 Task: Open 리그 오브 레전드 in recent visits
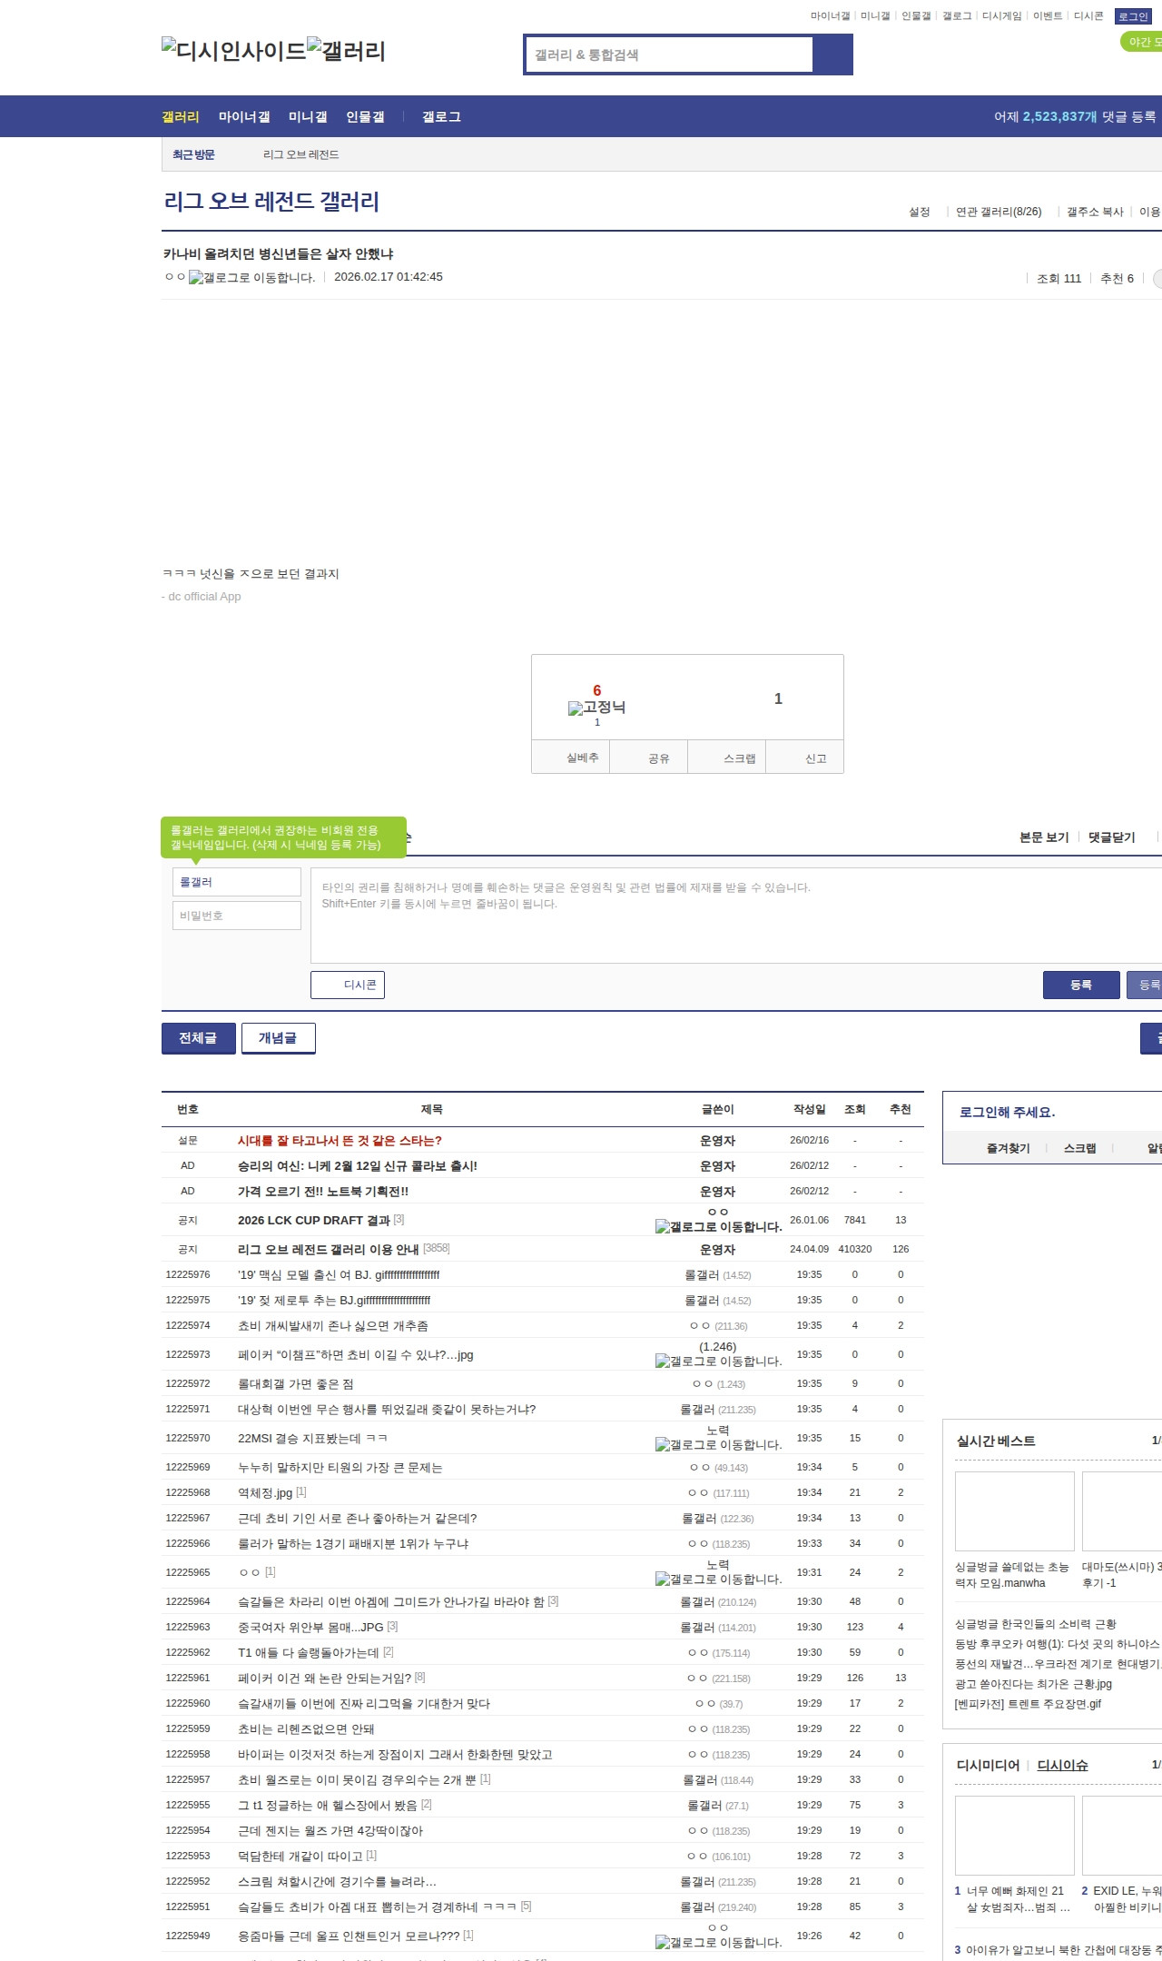point(301,155)
